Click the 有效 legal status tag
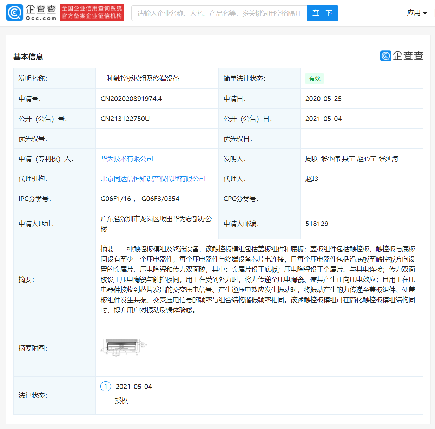The height and width of the screenshot is (429, 435). [314, 78]
